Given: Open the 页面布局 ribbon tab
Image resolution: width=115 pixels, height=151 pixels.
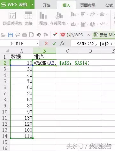Looking at the screenshot, I should point(88,5).
